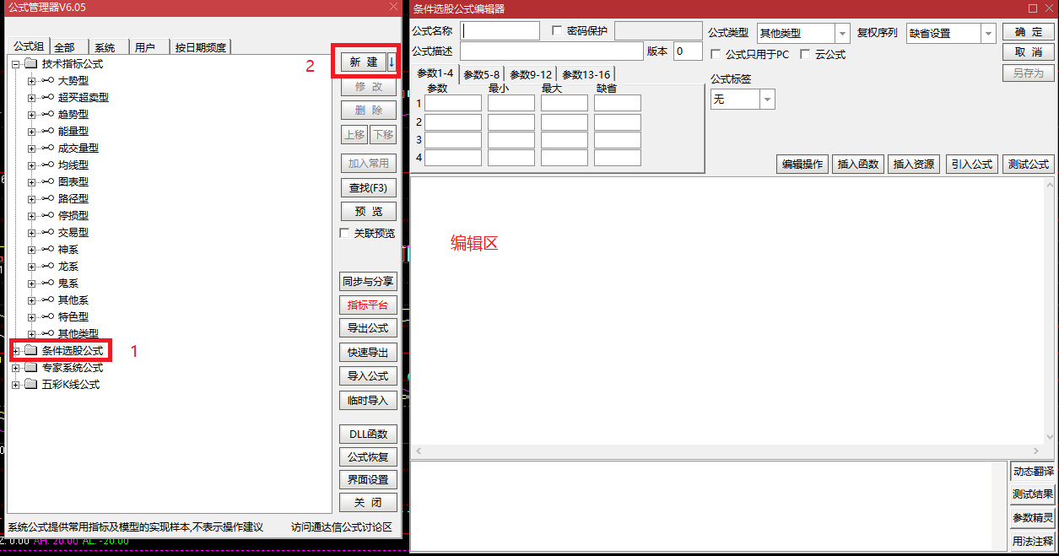Maximize the 条件选股公式编辑器 window

pyautogui.click(x=1033, y=8)
